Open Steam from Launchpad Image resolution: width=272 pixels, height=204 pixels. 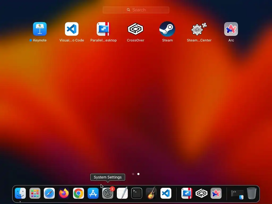(x=167, y=29)
